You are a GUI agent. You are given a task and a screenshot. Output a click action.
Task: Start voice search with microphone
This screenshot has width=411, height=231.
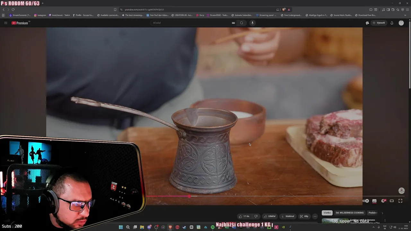tap(252, 23)
